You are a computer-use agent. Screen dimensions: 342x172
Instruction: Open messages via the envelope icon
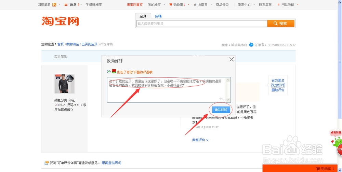[66, 4]
